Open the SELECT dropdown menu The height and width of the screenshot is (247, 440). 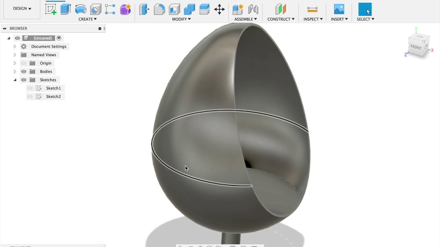pyautogui.click(x=365, y=19)
